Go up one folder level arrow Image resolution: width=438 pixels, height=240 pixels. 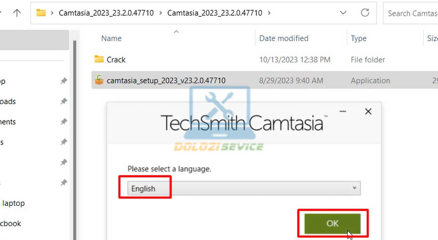click(x=17, y=13)
